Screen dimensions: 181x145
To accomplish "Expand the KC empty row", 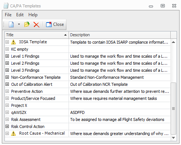I will pos(7,49).
